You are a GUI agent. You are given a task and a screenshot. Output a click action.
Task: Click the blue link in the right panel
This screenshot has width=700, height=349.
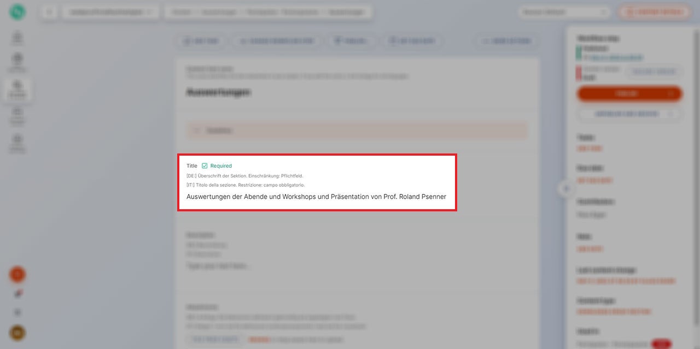tap(616, 57)
